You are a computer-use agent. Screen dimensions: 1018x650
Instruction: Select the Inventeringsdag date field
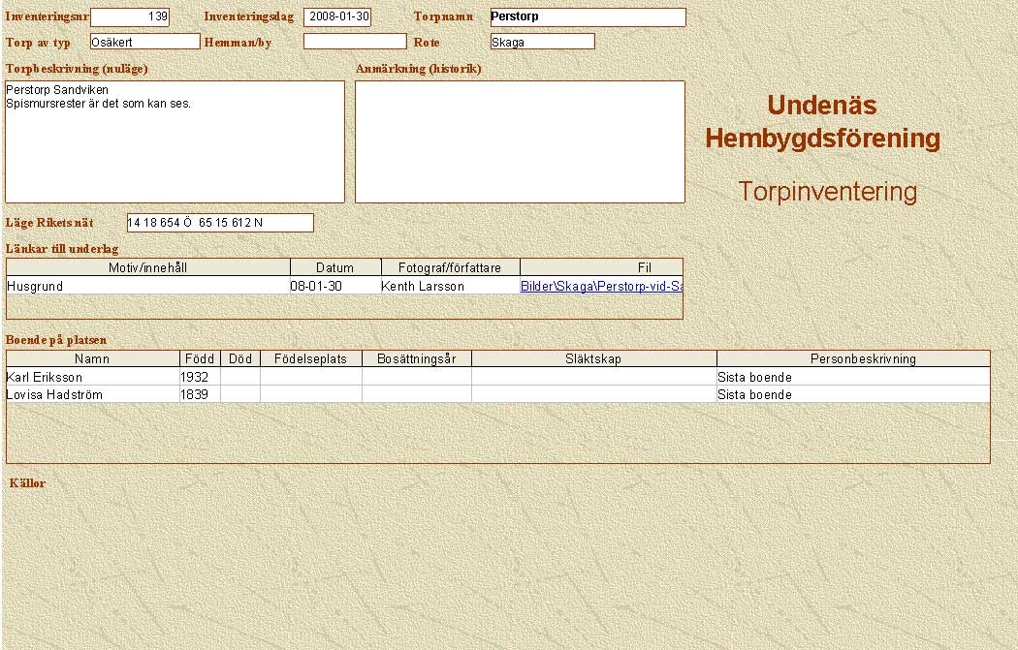click(337, 17)
